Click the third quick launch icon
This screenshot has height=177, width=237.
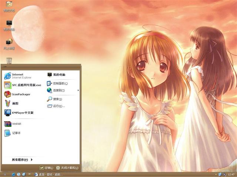[x=24, y=174]
